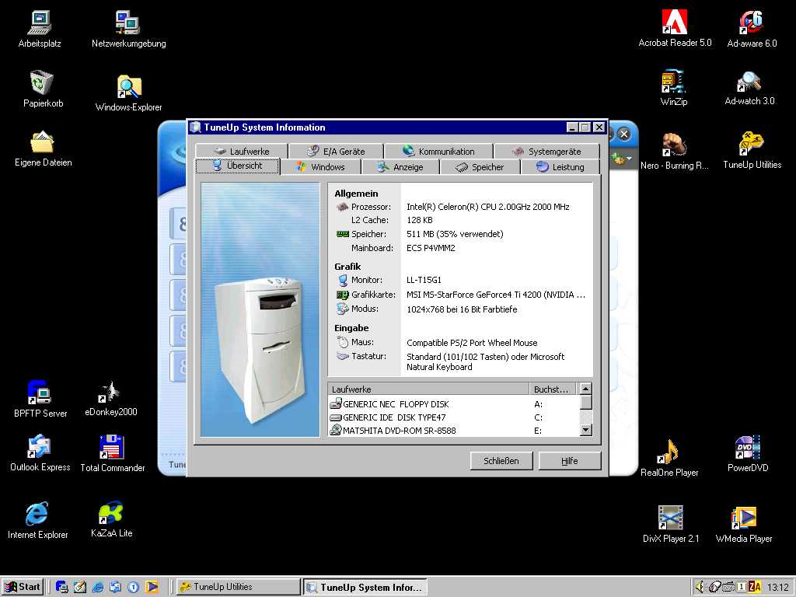Click the drive list scroll down arrow
796x597 pixels.
tap(586, 430)
